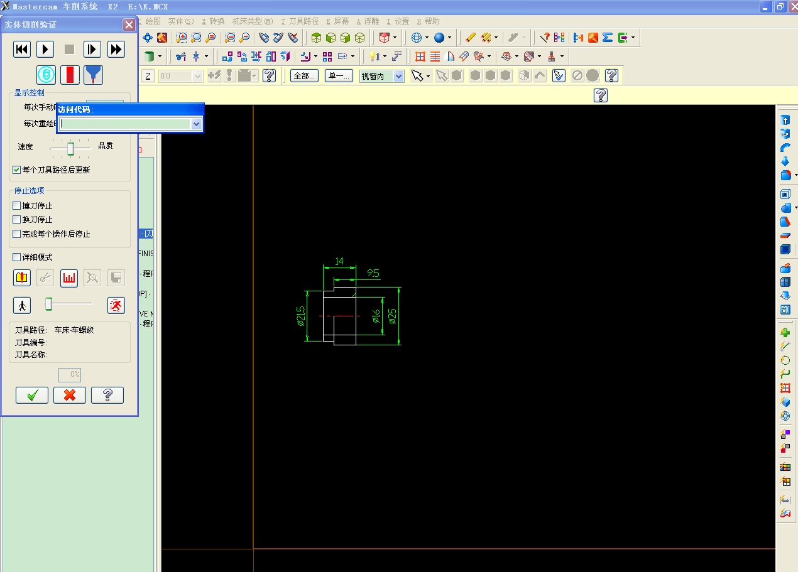This screenshot has width=798, height=572.
Task: Open verify options yellow-red configure icon
Action: 22,278
